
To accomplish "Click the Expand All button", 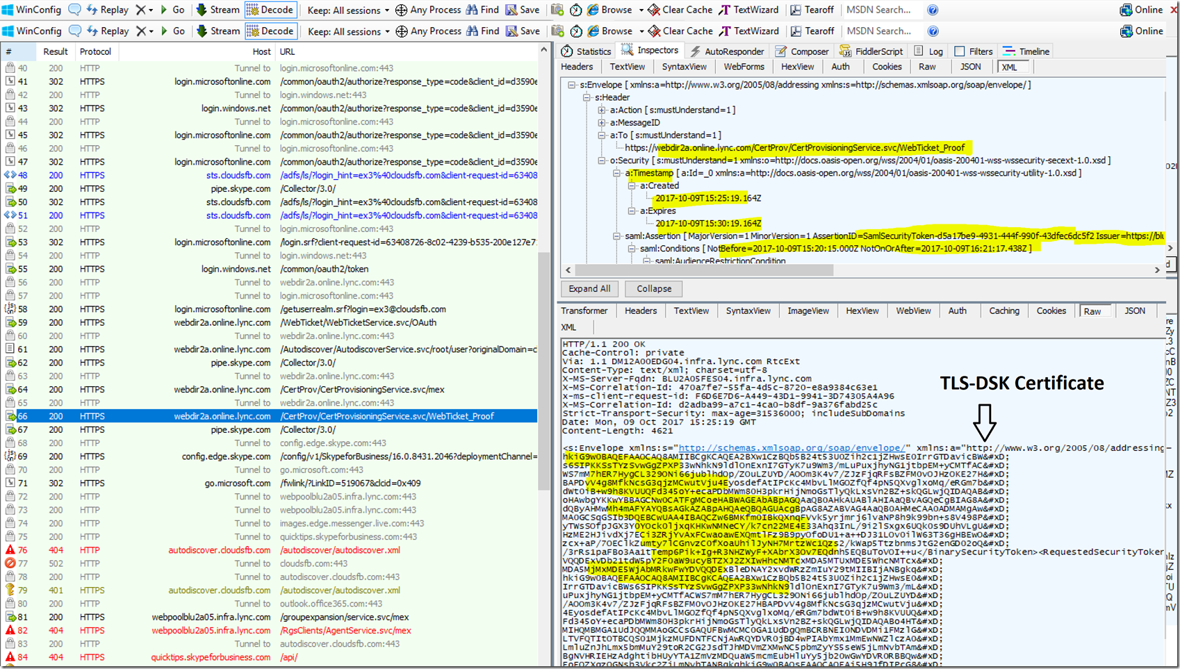I will (x=589, y=289).
